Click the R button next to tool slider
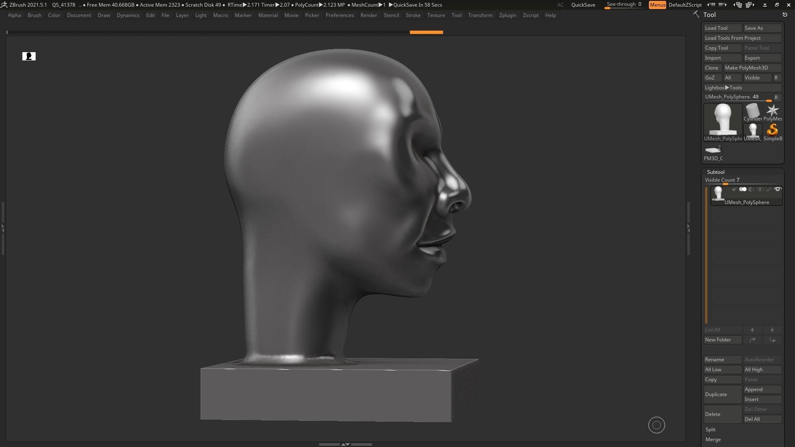 [776, 98]
